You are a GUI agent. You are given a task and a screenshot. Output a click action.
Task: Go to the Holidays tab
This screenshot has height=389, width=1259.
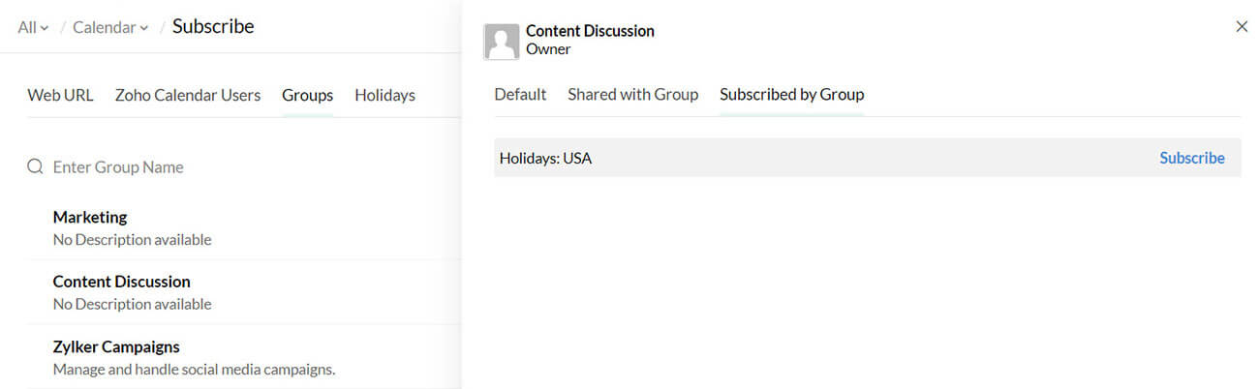(x=384, y=95)
